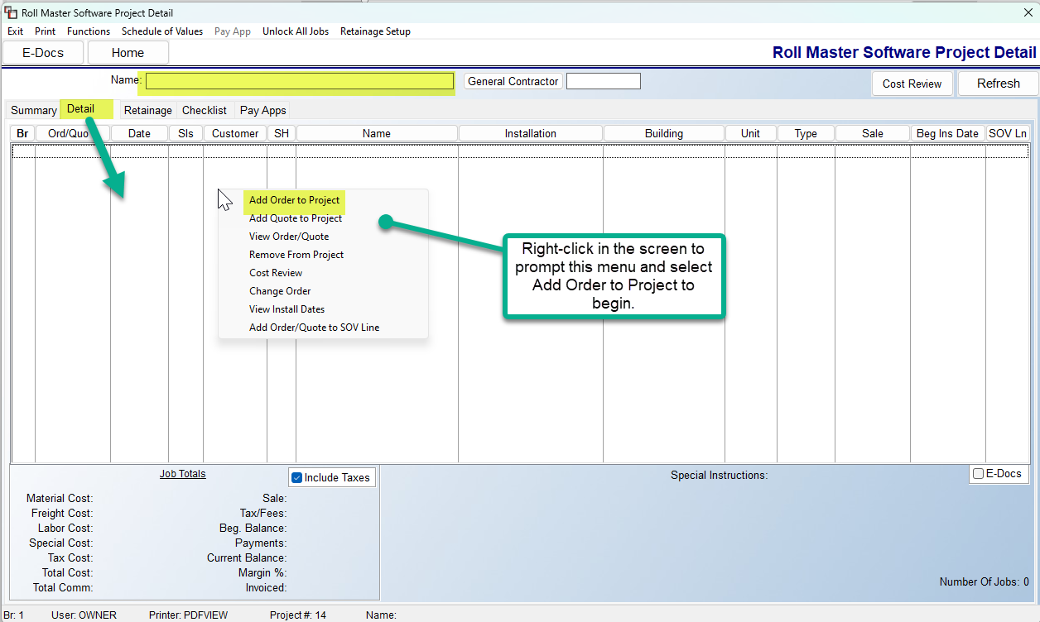Click the project Name input field

(x=300, y=81)
